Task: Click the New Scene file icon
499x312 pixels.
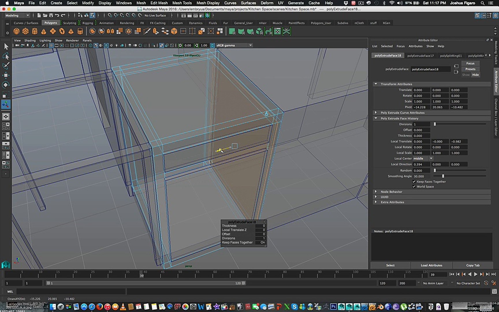Action: 39,15
